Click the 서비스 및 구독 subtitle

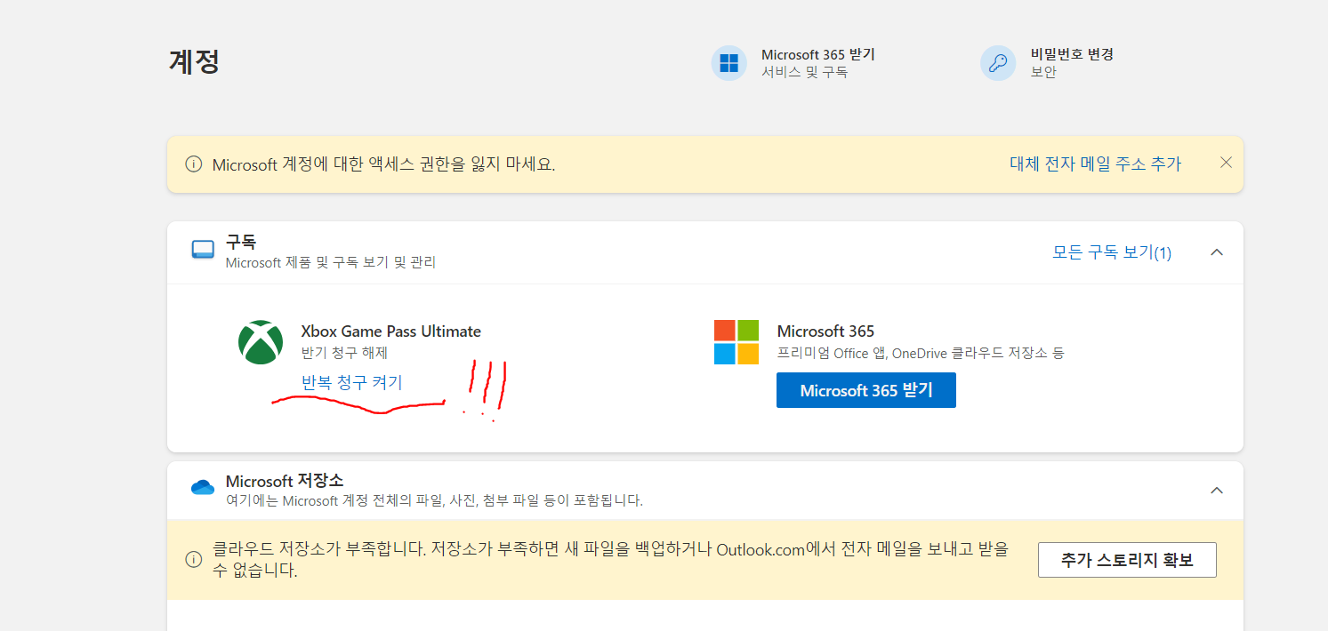pyautogui.click(x=804, y=72)
